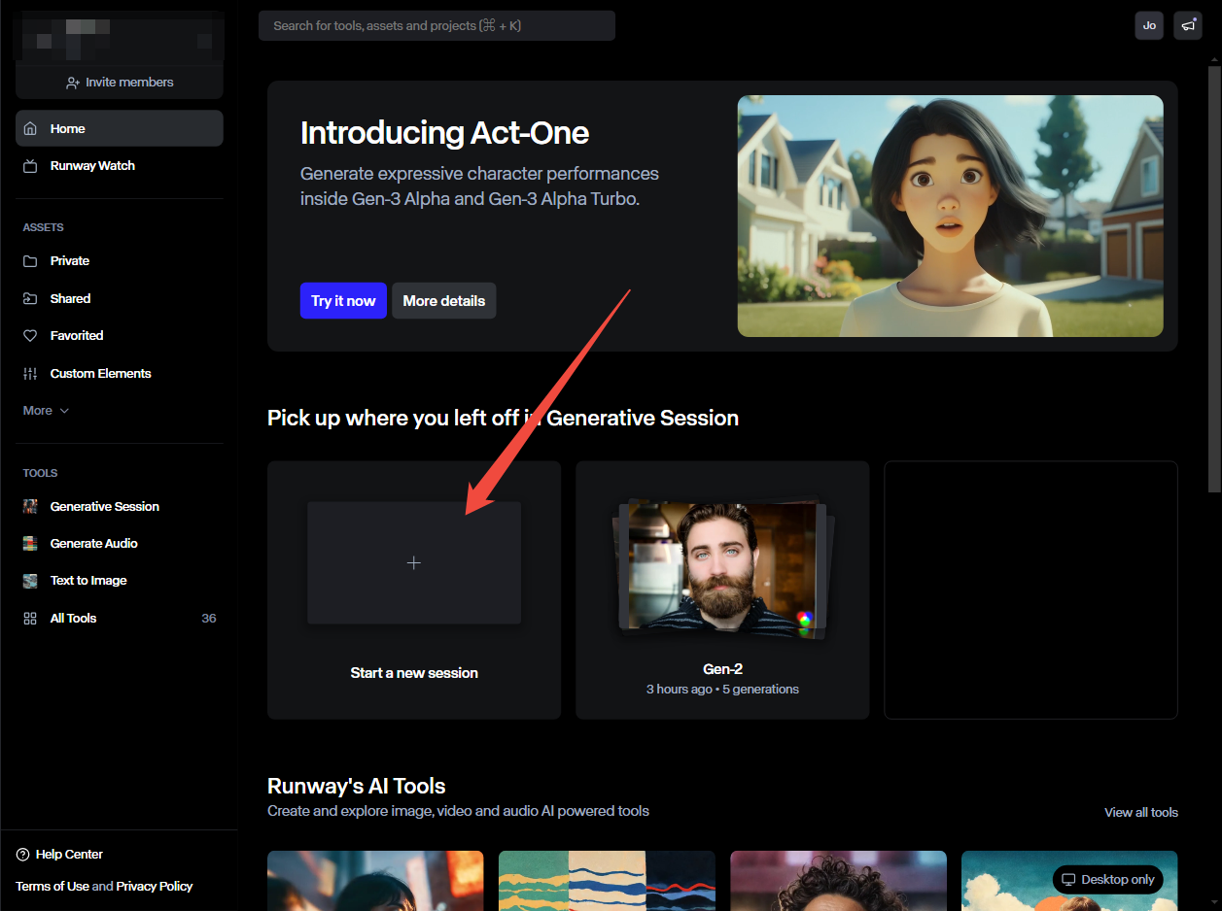Launch Text to Image tool

pos(120,581)
